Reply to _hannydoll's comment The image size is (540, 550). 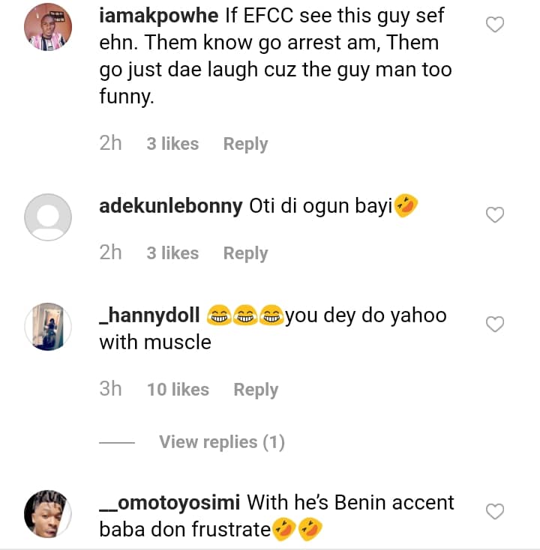[256, 390]
